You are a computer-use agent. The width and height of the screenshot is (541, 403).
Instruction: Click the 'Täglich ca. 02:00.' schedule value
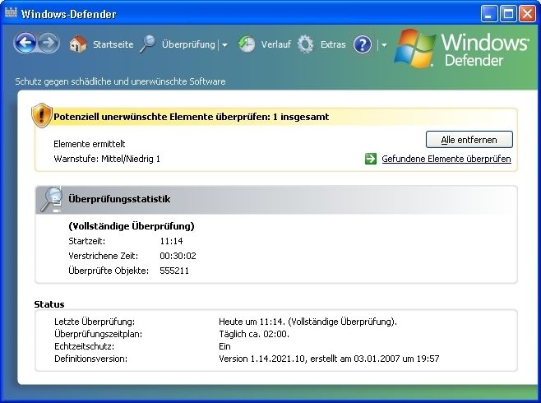point(254,335)
